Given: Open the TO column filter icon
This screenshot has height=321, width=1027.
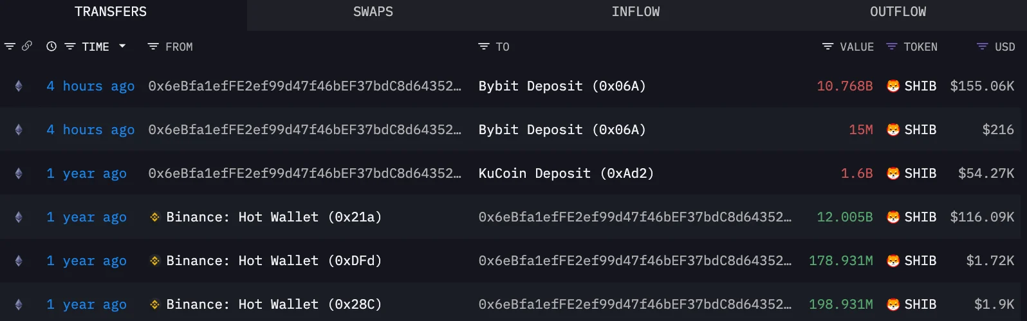Looking at the screenshot, I should (484, 47).
